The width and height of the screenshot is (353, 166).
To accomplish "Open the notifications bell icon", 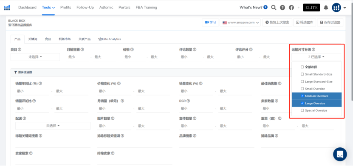I will pyautogui.click(x=326, y=8).
